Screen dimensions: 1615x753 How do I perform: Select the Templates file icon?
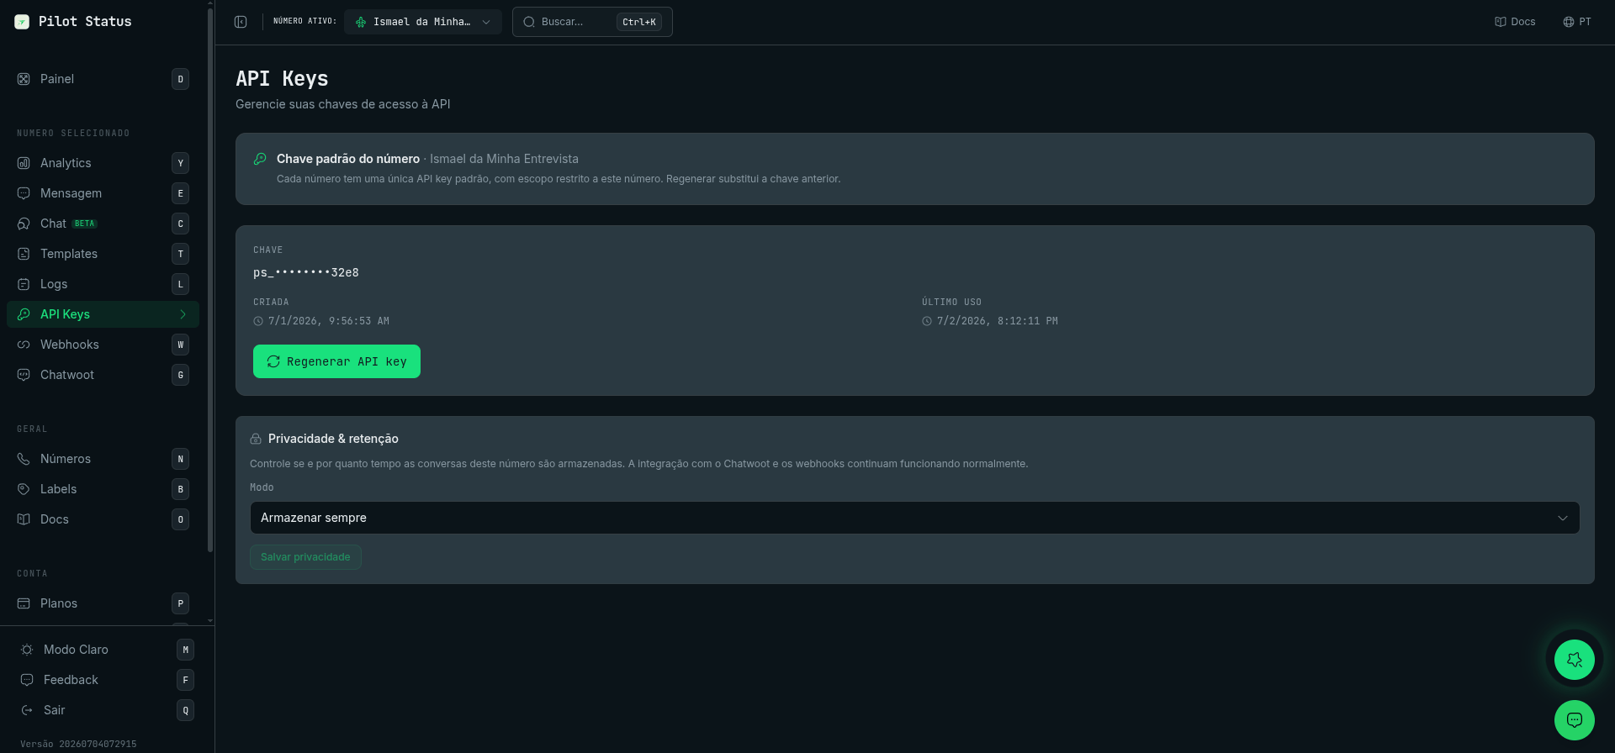pyautogui.click(x=24, y=254)
